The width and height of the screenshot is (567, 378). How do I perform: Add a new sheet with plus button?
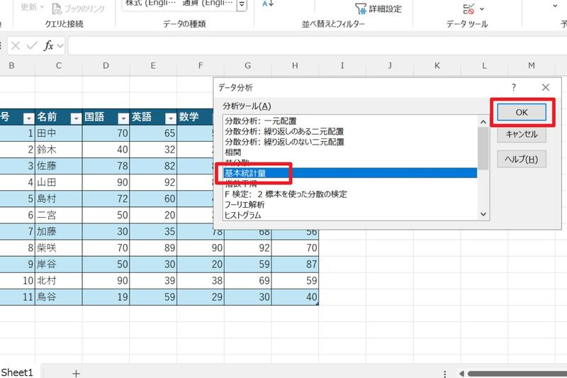coord(76,373)
